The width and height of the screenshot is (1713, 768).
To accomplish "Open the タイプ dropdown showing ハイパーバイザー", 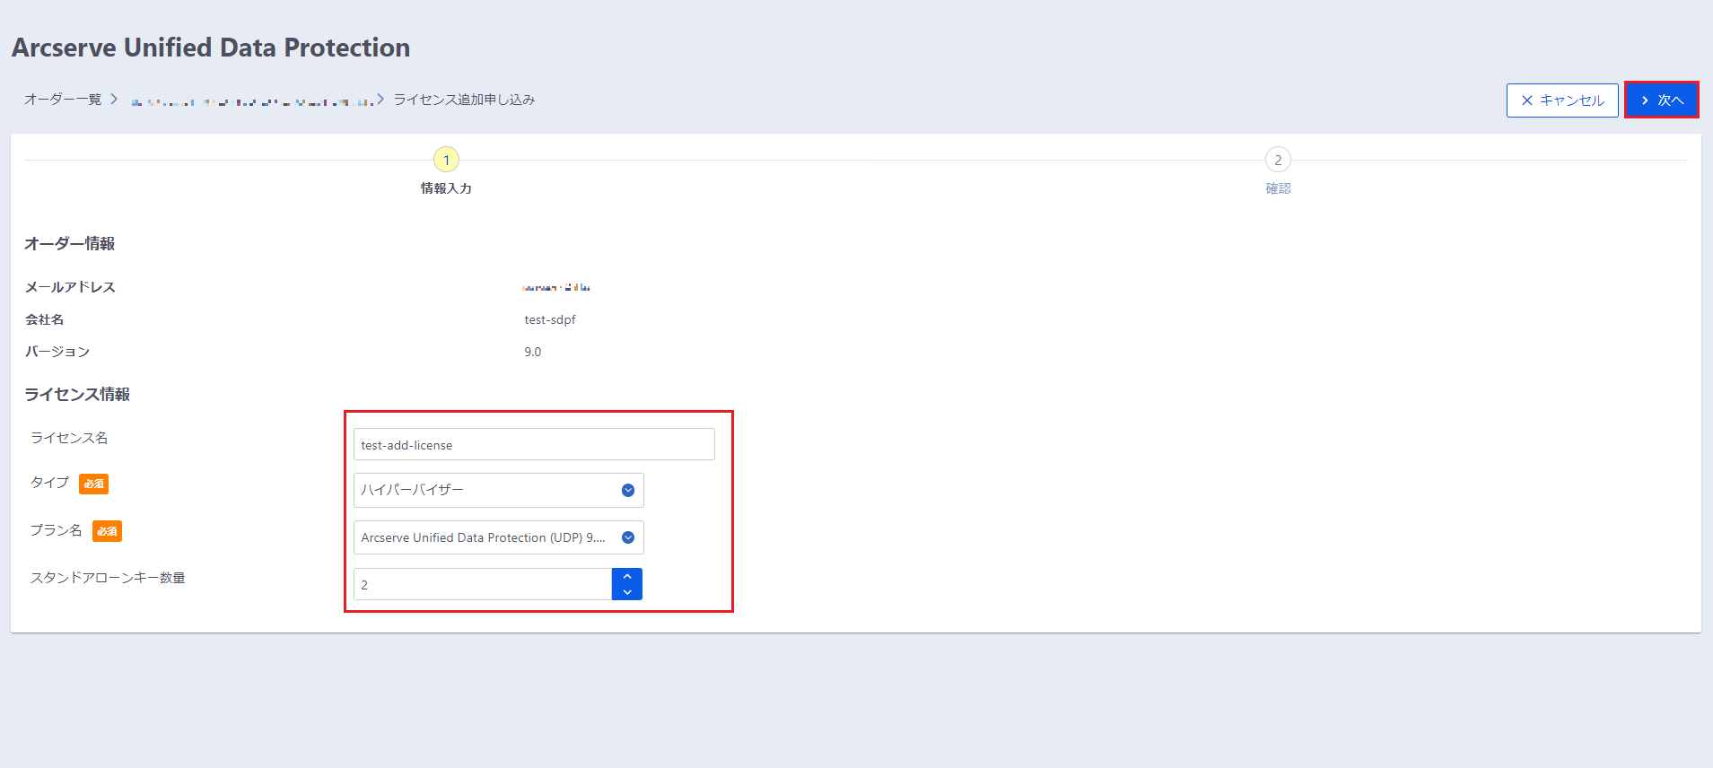I will point(499,490).
